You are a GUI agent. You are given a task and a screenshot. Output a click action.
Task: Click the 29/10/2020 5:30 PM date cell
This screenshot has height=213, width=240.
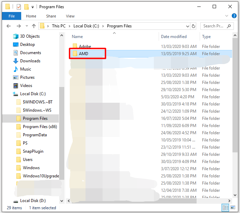(178, 90)
